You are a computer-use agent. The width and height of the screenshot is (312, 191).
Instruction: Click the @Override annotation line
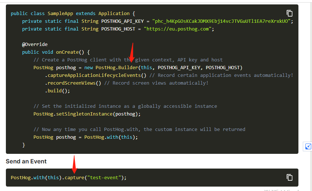coord(35,44)
